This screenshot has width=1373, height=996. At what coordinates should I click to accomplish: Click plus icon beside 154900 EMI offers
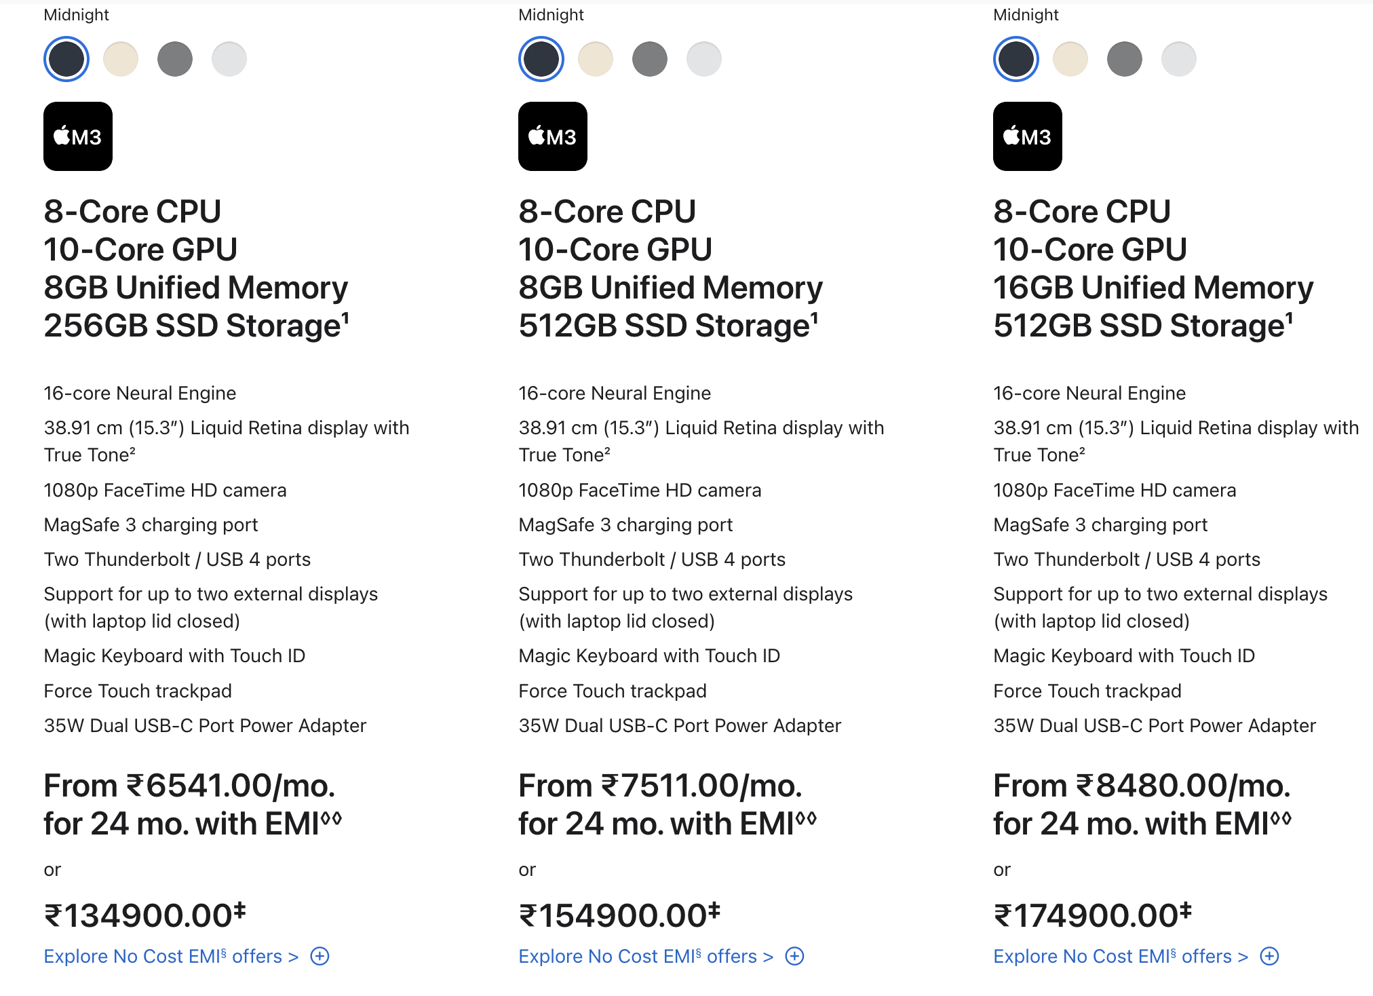pyautogui.click(x=794, y=956)
